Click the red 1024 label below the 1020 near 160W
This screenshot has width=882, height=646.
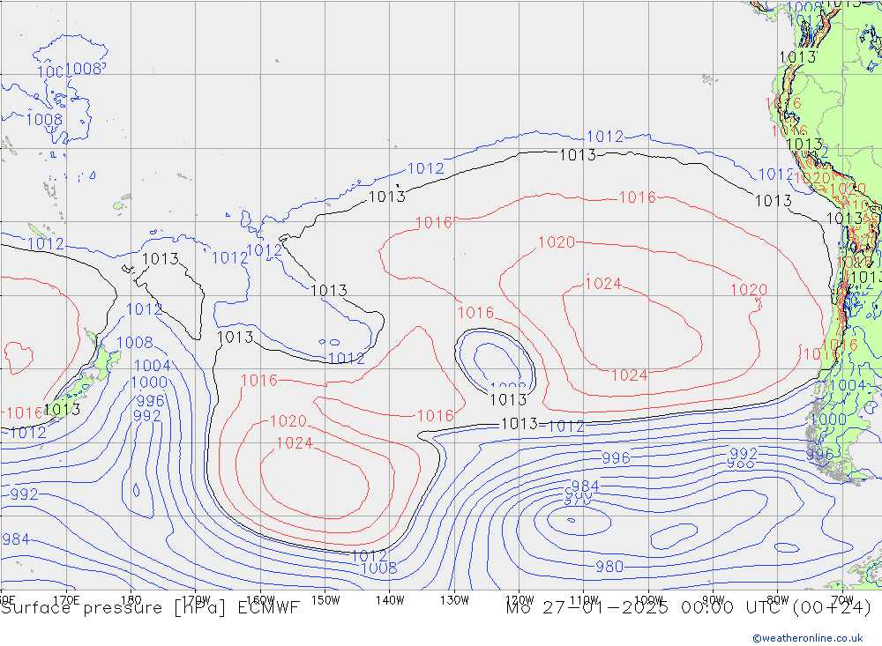click(x=295, y=443)
